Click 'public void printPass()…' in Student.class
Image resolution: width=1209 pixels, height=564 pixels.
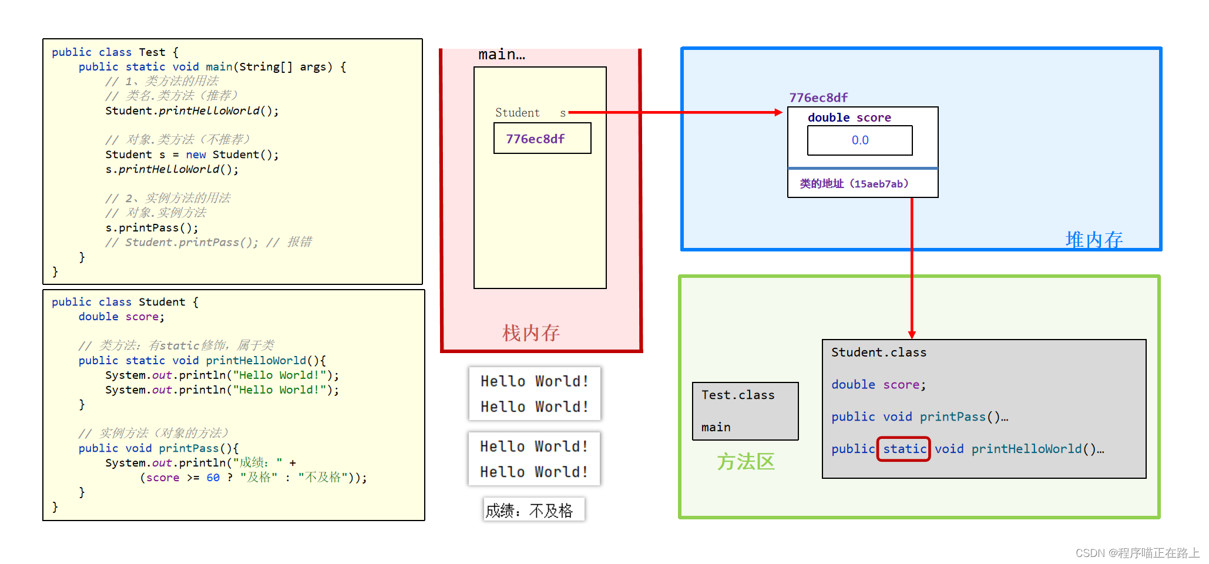920,417
